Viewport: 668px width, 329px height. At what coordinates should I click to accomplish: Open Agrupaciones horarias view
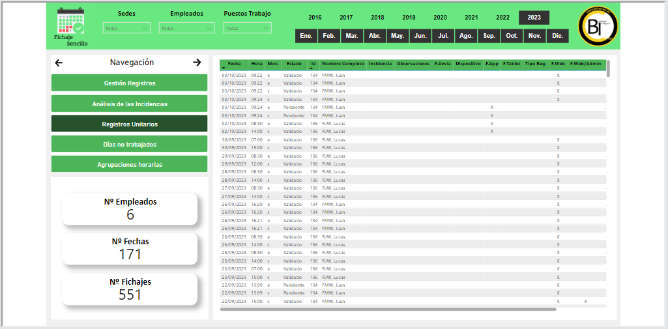pos(129,164)
